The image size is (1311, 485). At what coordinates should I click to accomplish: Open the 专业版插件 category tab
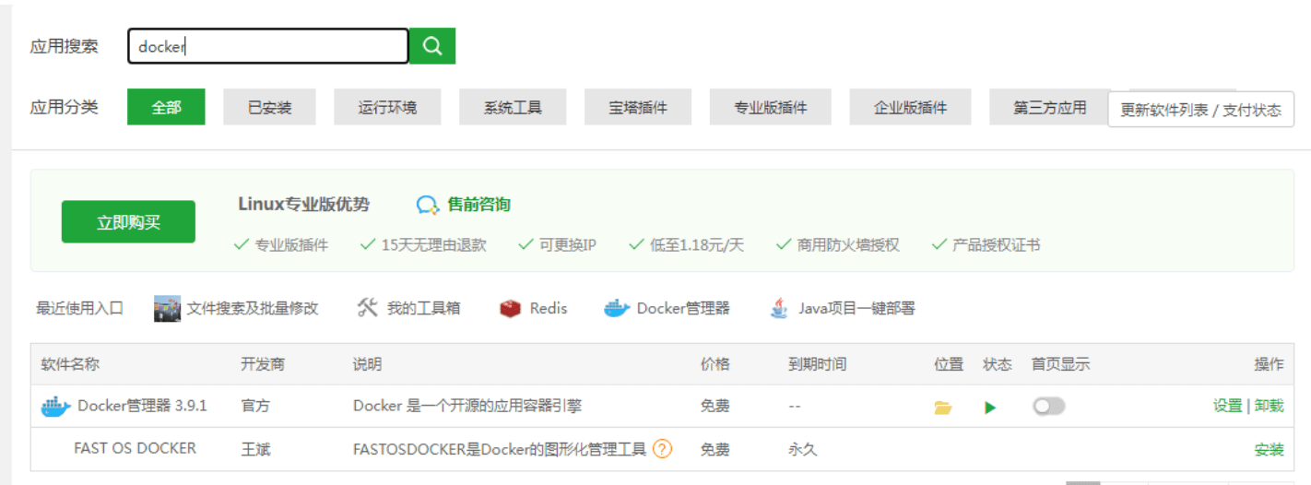pyautogui.click(x=771, y=107)
